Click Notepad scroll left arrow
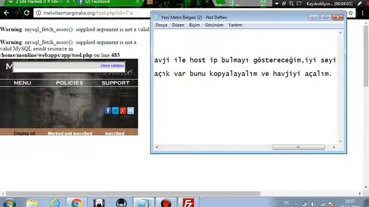369x207 pixels. click(x=157, y=147)
